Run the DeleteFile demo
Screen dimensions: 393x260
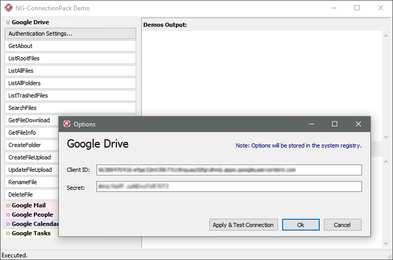coord(31,194)
